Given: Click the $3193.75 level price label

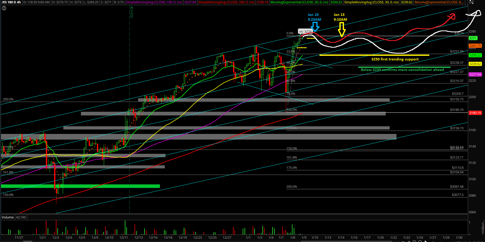Looking at the screenshot, I should tap(457, 99).
